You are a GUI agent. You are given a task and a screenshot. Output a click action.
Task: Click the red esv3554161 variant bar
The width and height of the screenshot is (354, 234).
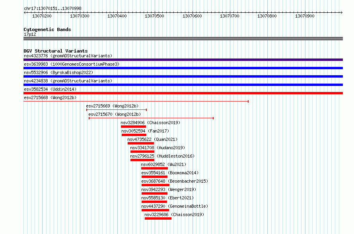coord(154,177)
